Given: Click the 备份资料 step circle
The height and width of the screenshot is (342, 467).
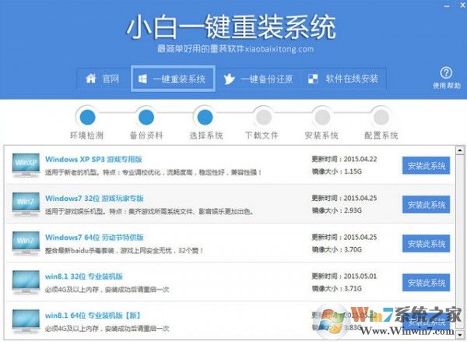Looking at the screenshot, I should (146, 117).
